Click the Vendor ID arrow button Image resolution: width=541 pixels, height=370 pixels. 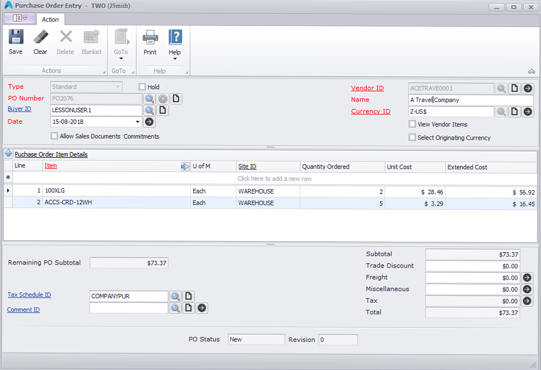528,89
